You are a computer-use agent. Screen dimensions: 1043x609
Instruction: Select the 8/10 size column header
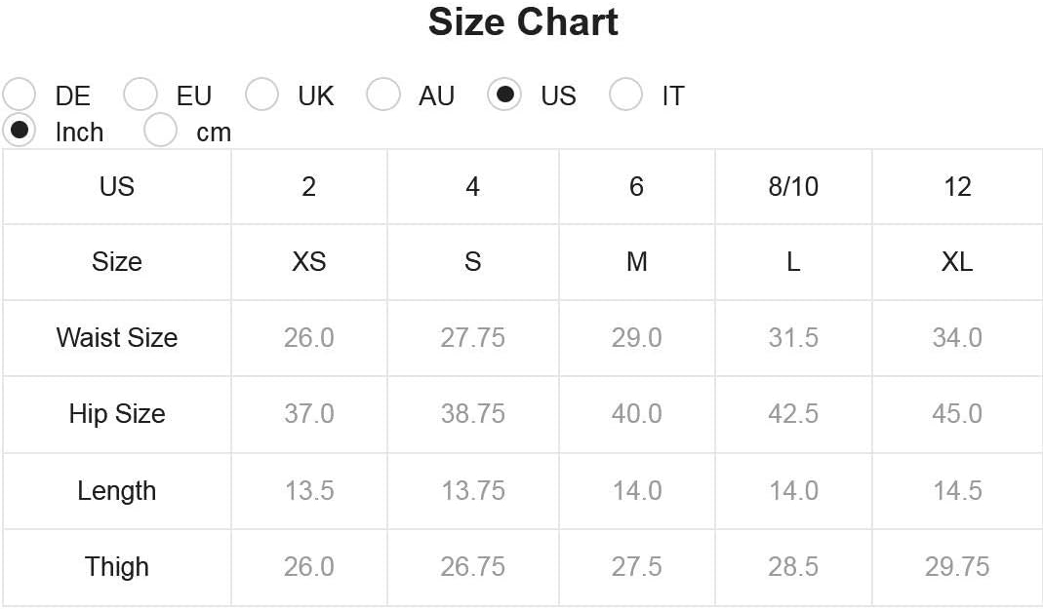(793, 187)
